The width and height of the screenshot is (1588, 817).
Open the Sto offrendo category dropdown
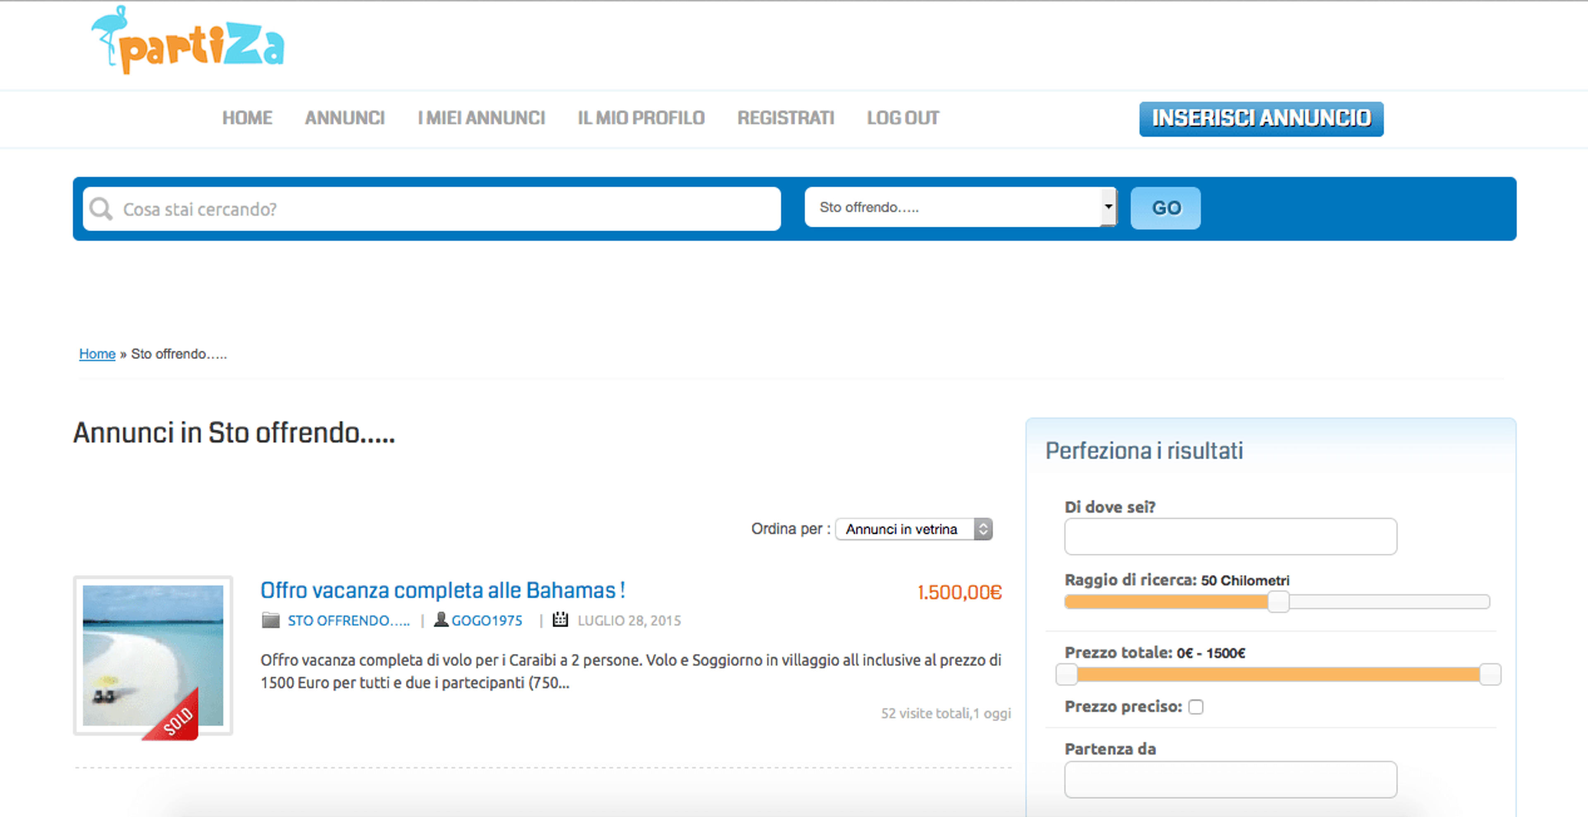[x=960, y=207]
